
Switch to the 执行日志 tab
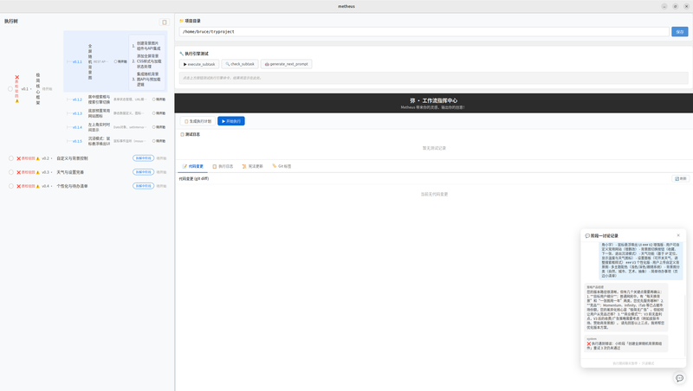point(223,166)
